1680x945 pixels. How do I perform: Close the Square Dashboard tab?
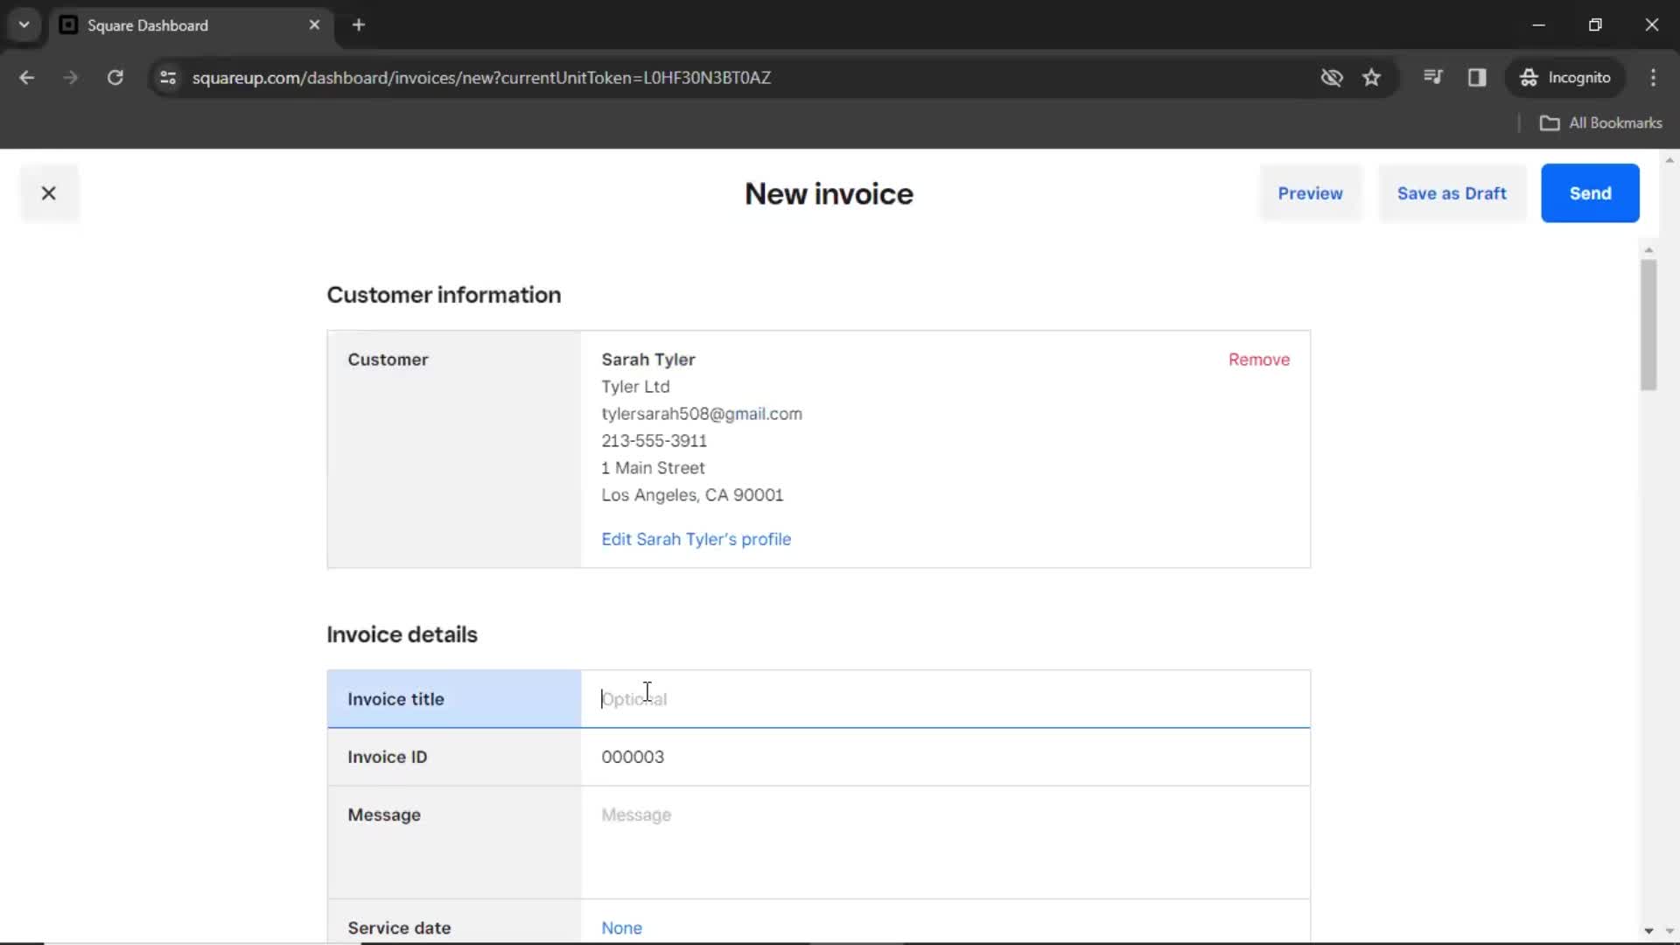pos(314,25)
